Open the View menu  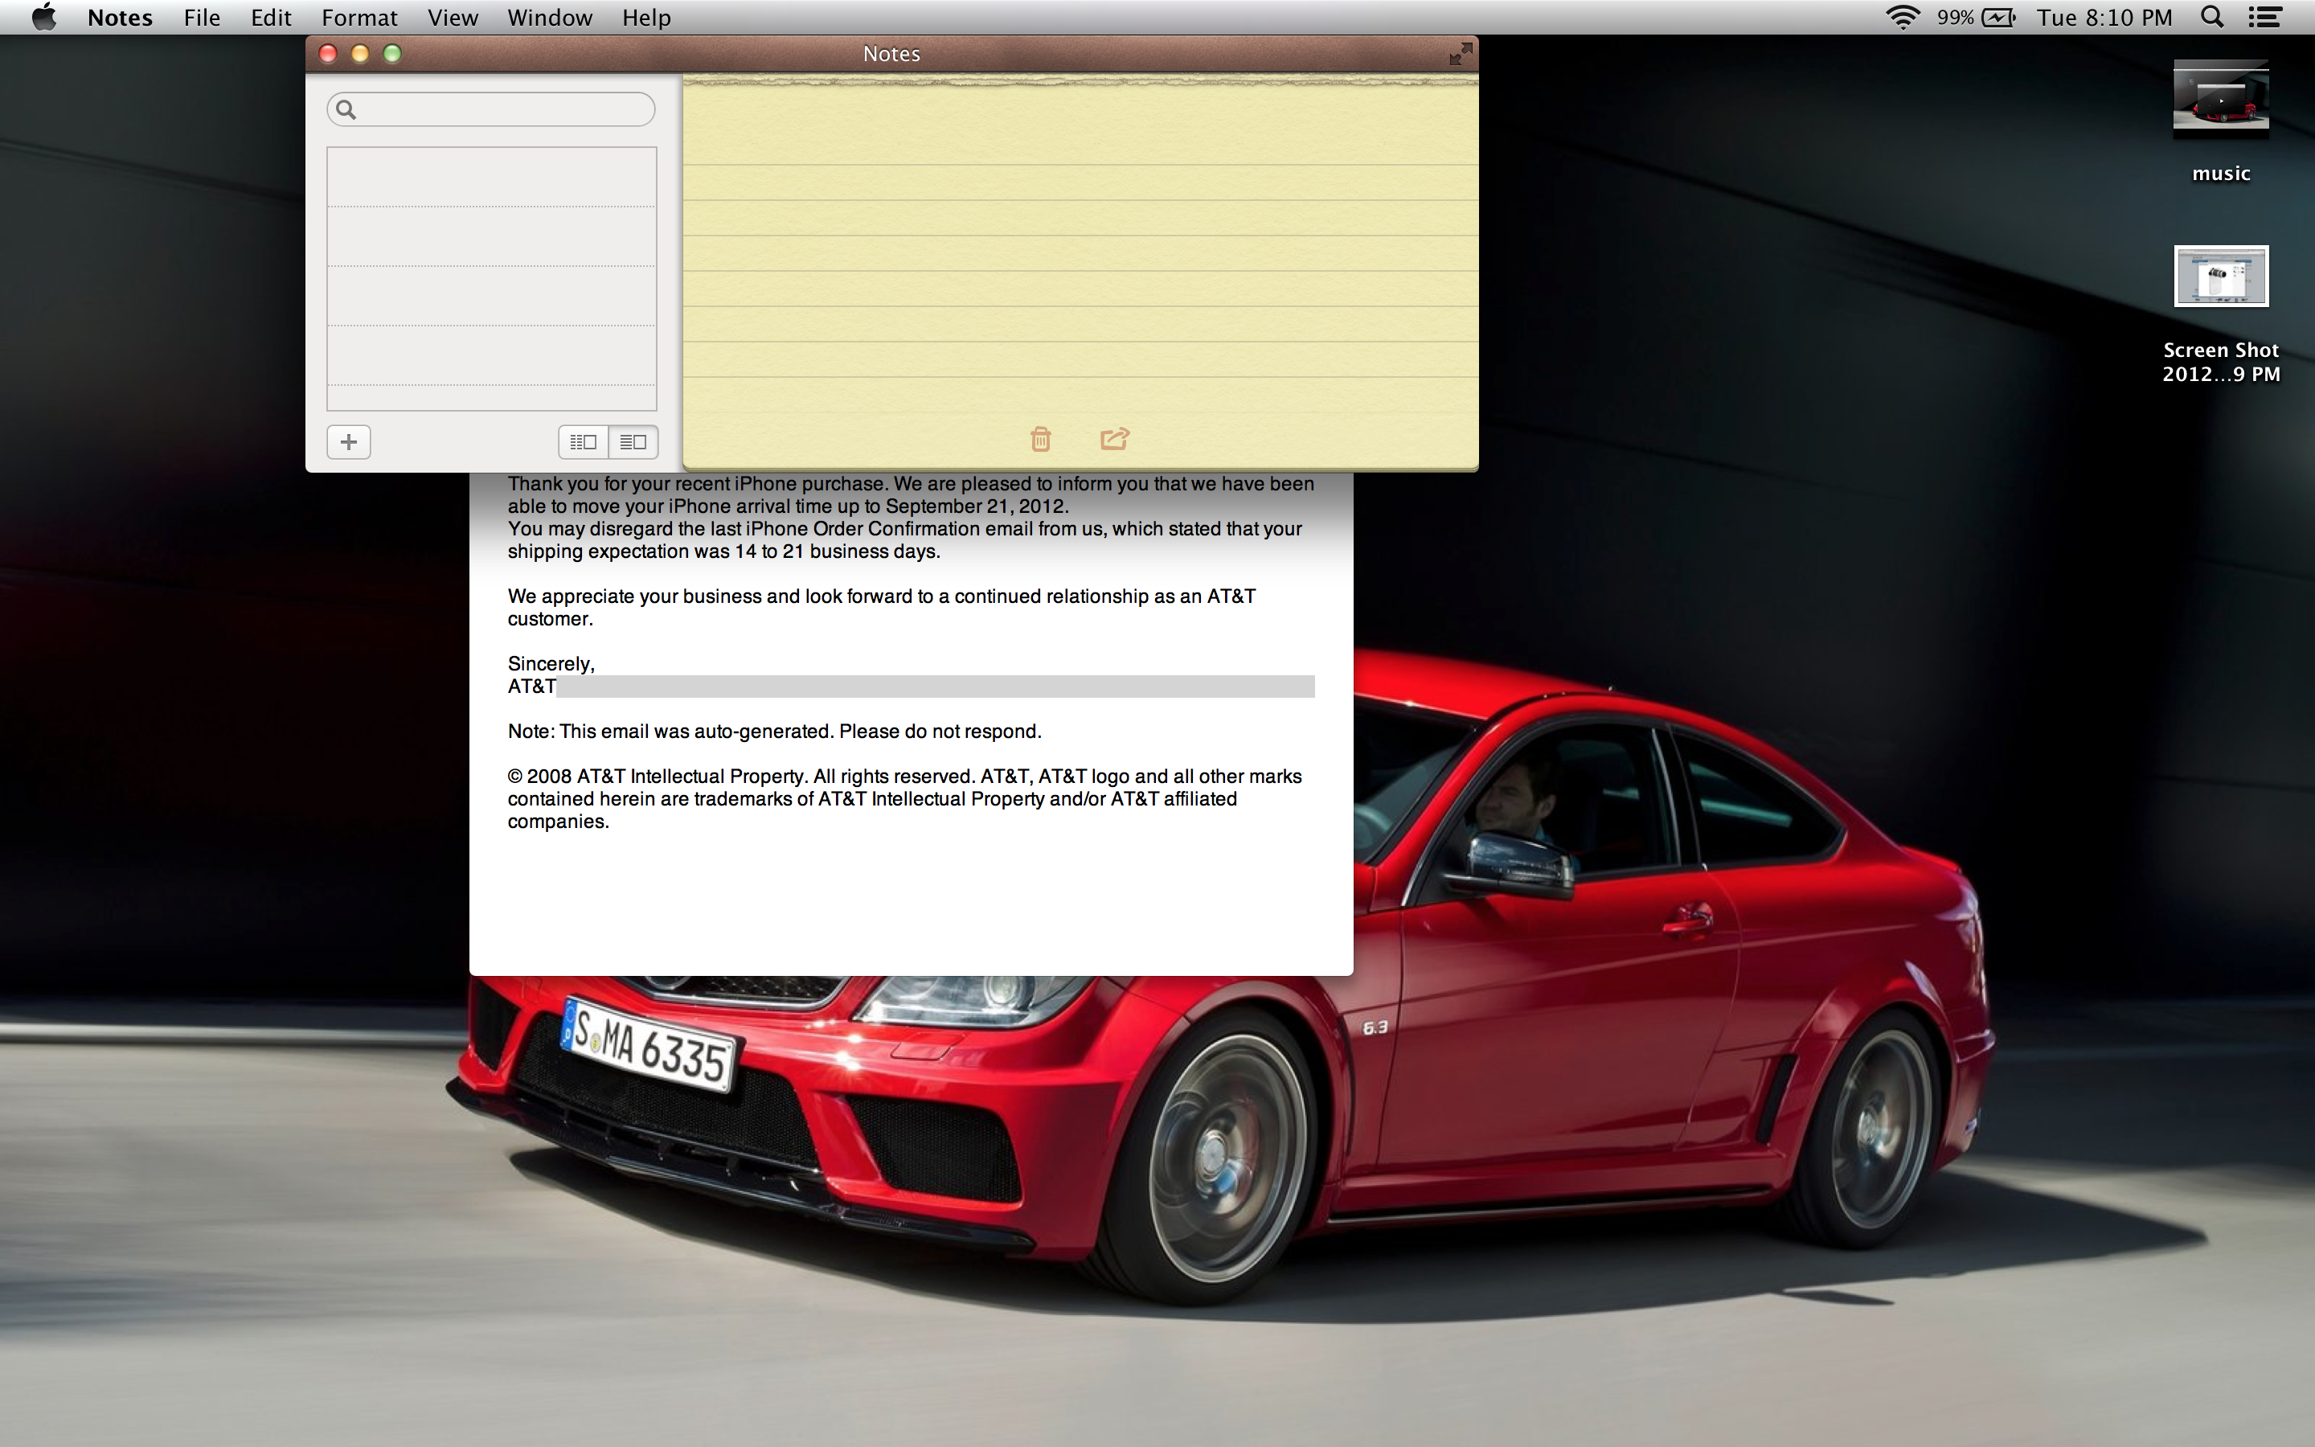(x=453, y=17)
